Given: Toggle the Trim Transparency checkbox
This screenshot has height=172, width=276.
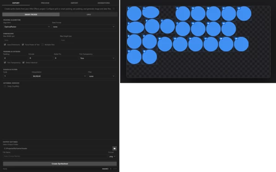Looking at the screenshot, I should (5, 63).
